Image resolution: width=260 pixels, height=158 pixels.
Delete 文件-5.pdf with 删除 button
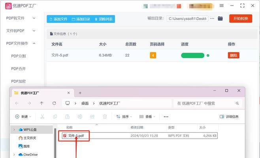pyautogui.click(x=234, y=55)
